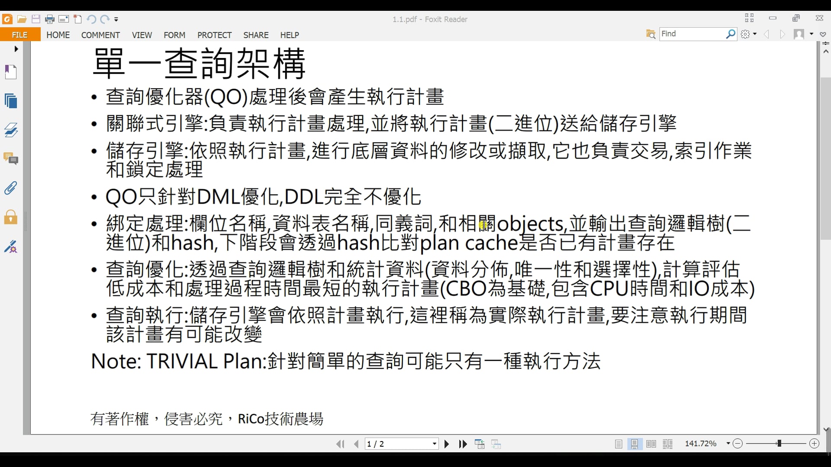Switch to Facing pages view mode
Viewport: 831px width, 467px height.
pos(651,444)
